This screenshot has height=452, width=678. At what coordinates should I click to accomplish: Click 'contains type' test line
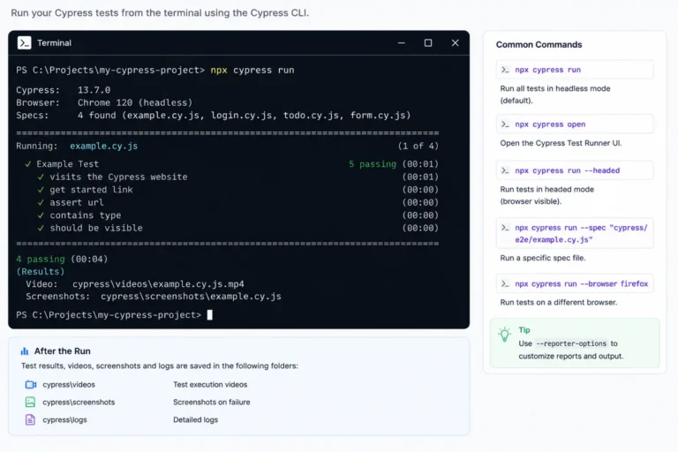pos(85,215)
